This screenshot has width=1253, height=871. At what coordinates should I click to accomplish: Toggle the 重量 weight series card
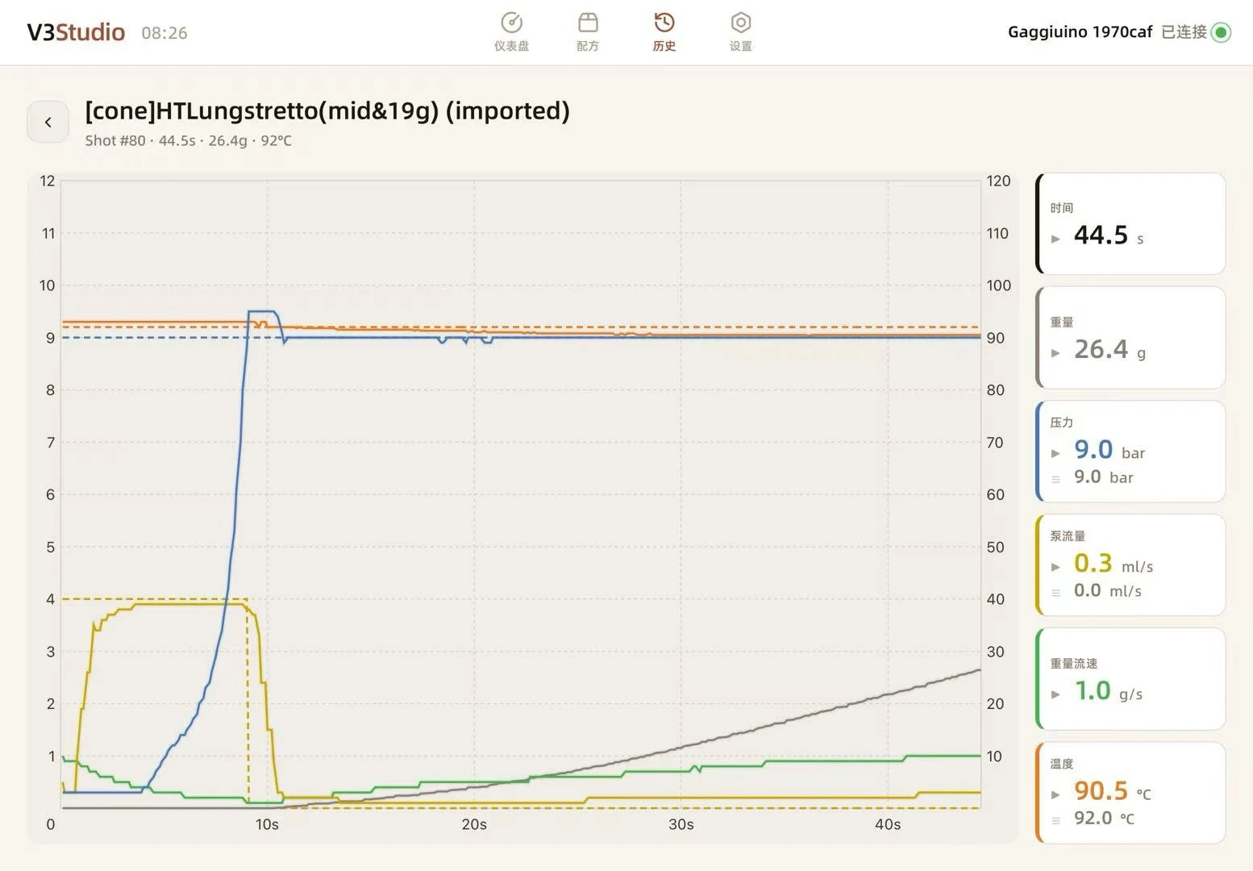(1130, 337)
